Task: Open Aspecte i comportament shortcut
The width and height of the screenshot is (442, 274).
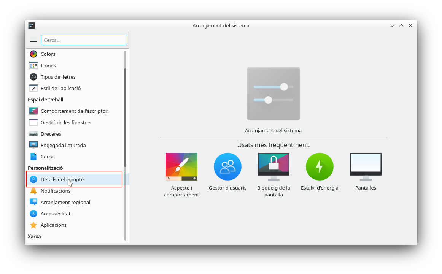Action: coord(181,167)
